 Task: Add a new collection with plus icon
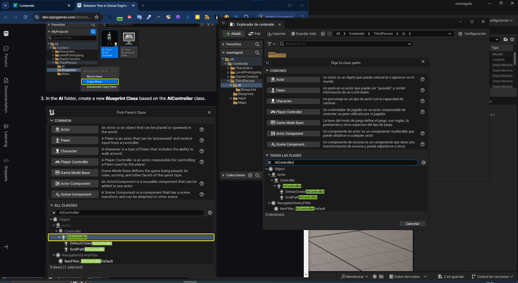coord(250,175)
